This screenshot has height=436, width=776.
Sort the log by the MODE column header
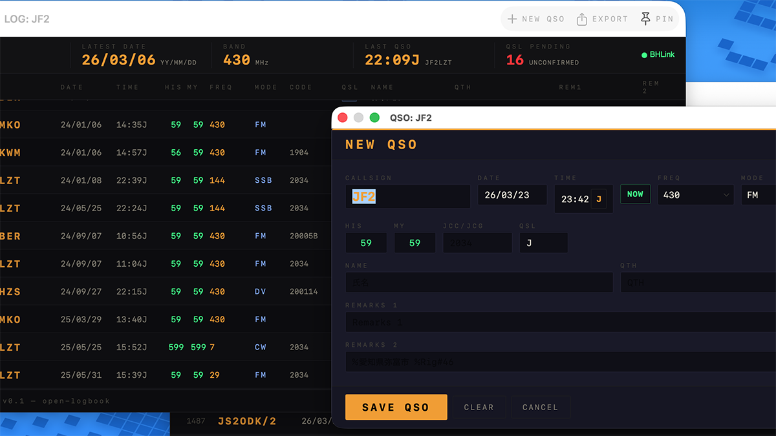point(266,87)
